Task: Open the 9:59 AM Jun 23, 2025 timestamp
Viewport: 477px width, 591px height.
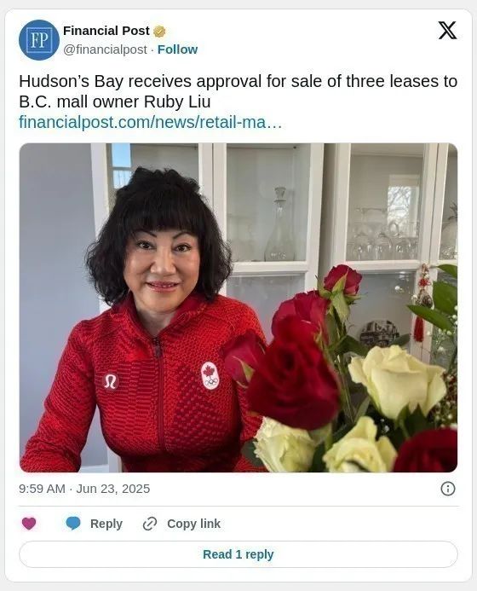Action: pos(84,489)
